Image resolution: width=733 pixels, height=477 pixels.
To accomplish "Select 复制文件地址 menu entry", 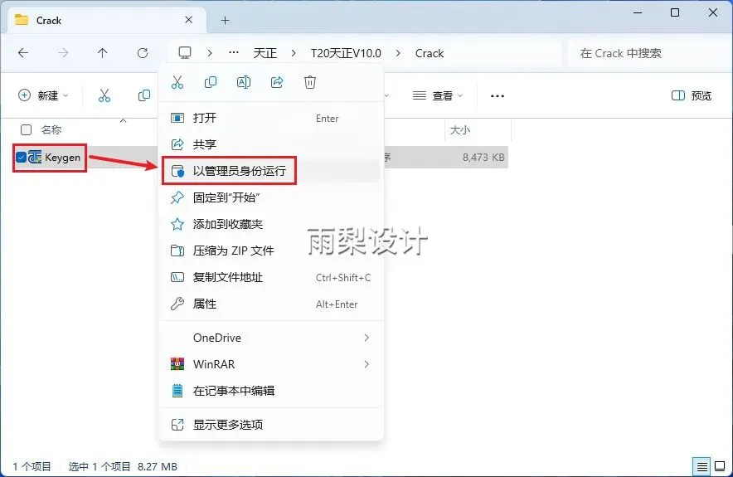I will click(271, 277).
